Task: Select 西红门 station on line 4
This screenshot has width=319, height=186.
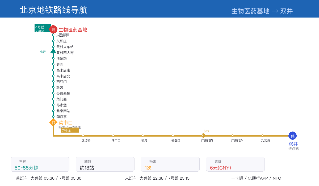Action: 61,82
